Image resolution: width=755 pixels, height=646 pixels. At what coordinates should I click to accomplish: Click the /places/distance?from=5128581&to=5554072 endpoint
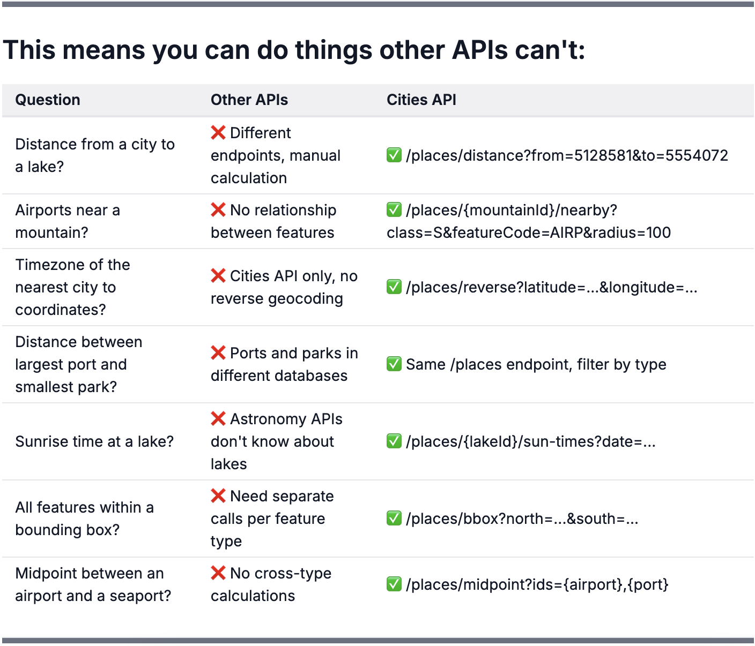click(x=567, y=156)
